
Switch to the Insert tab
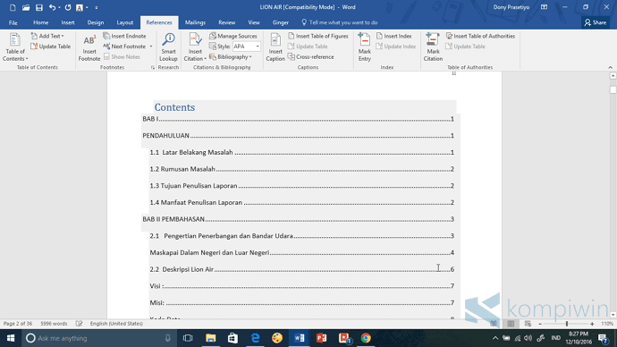coord(68,22)
